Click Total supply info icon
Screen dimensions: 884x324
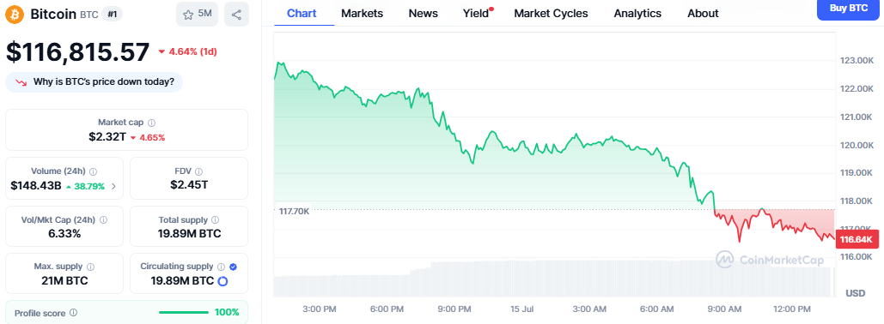[x=216, y=220]
